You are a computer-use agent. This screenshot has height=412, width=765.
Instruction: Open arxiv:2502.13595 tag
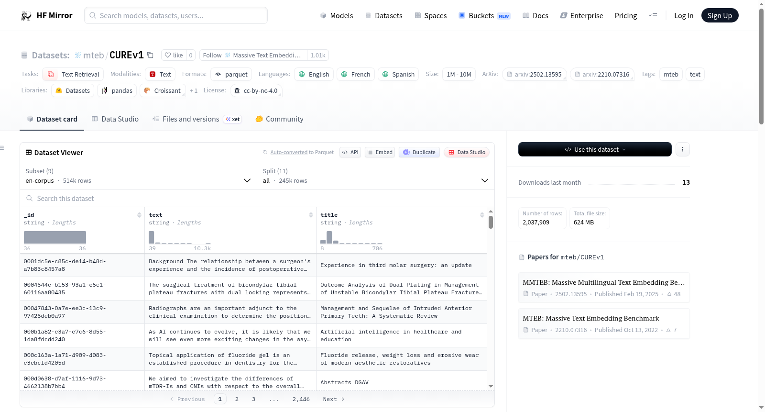point(534,74)
